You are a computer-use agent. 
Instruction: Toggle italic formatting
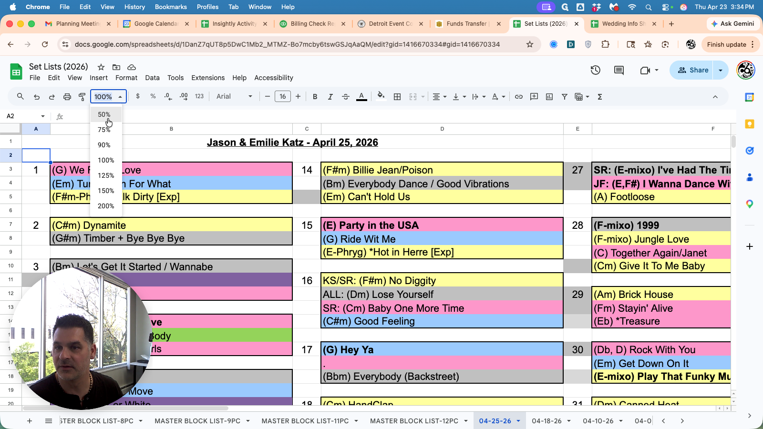point(330,97)
